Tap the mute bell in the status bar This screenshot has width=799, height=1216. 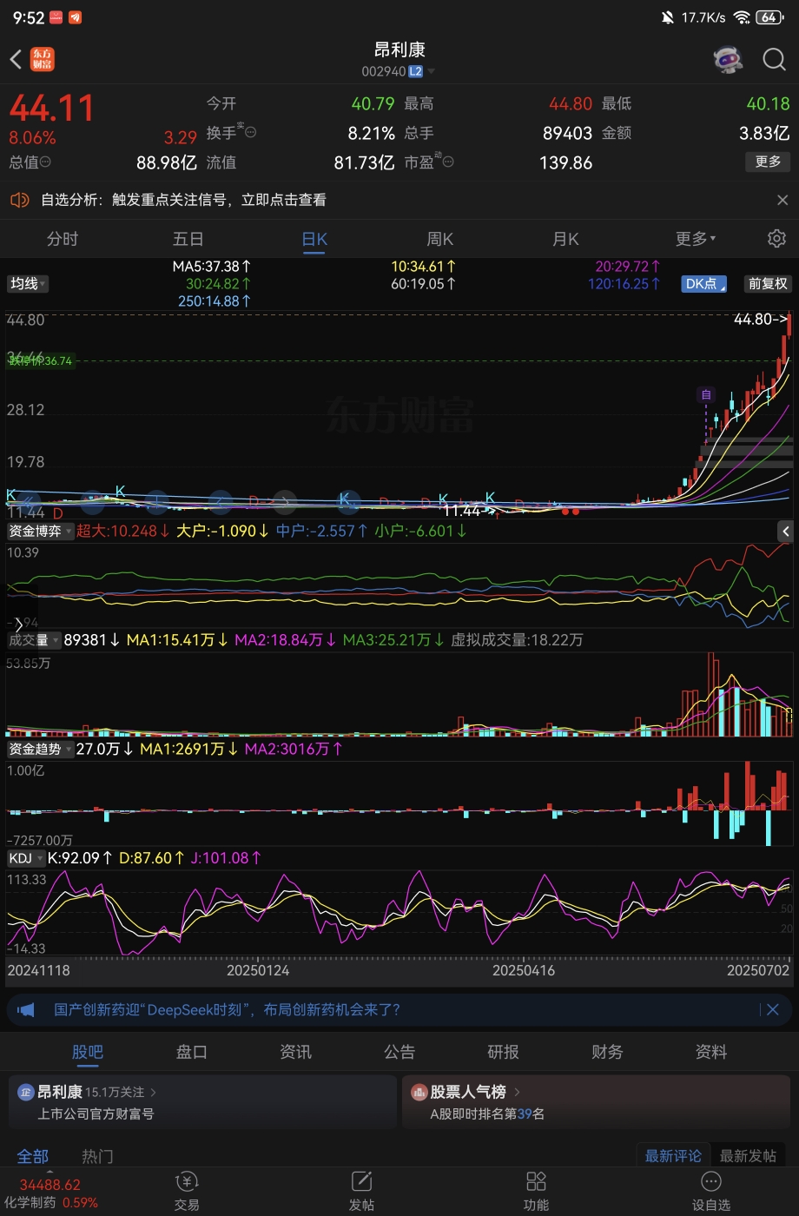(667, 17)
